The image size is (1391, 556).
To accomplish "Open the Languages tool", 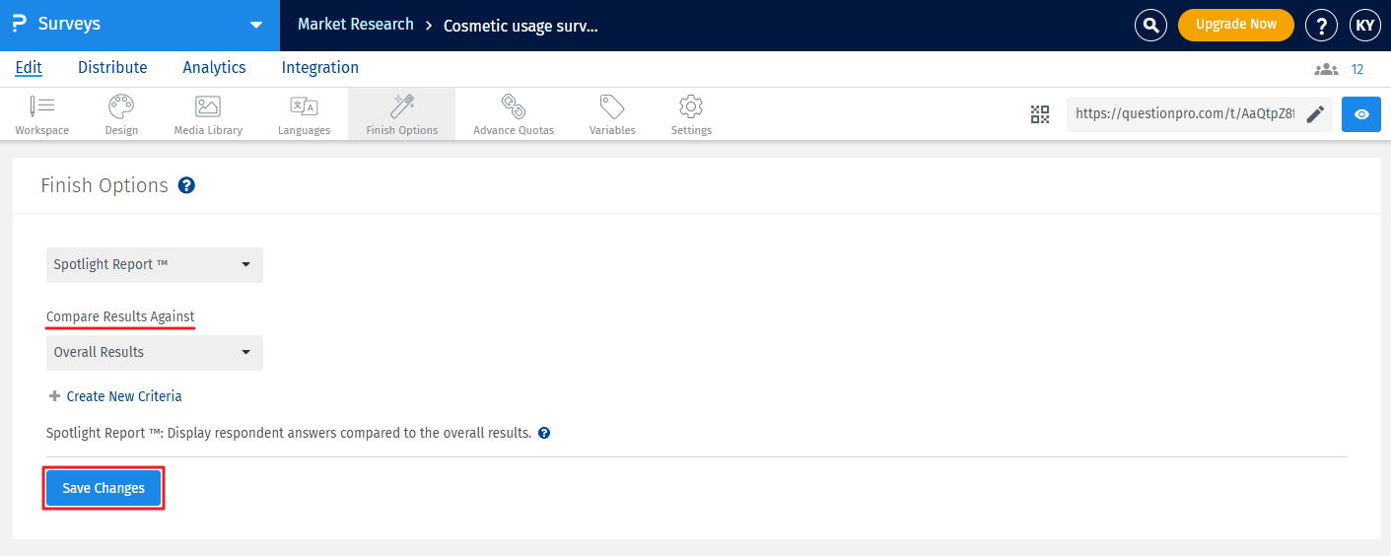I will tap(304, 114).
